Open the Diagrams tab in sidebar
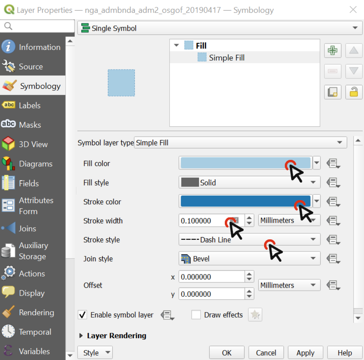Image resolution: width=364 pixels, height=360 pixels. [35, 164]
